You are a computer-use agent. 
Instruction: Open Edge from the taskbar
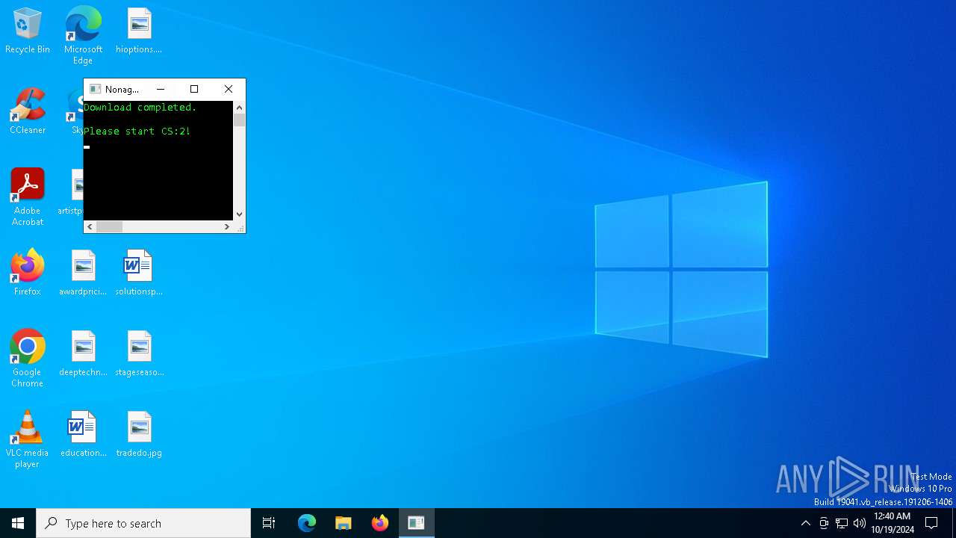[x=307, y=523]
